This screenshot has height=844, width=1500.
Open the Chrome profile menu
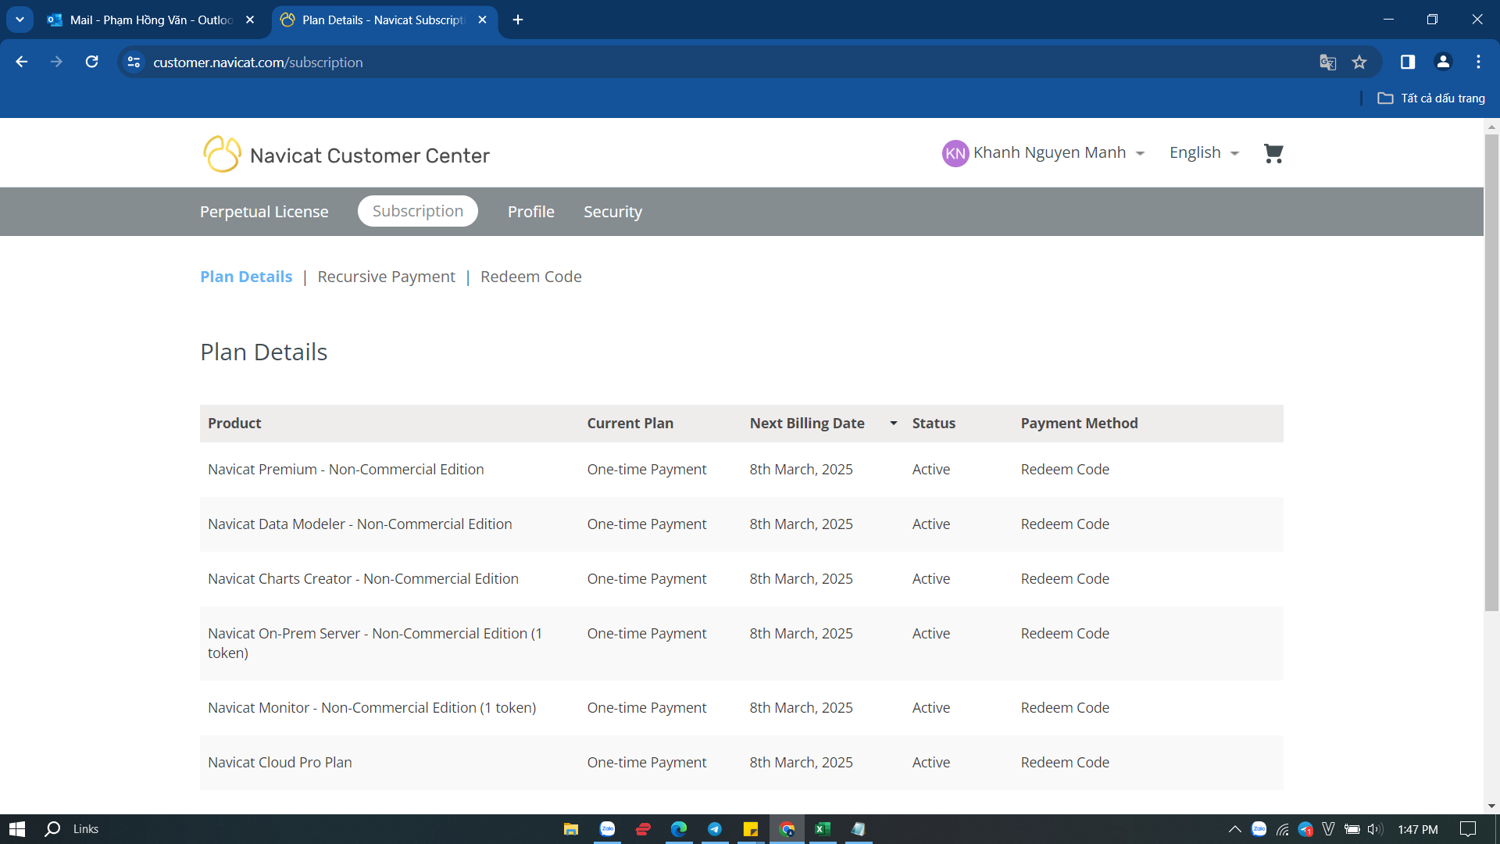pos(1443,62)
